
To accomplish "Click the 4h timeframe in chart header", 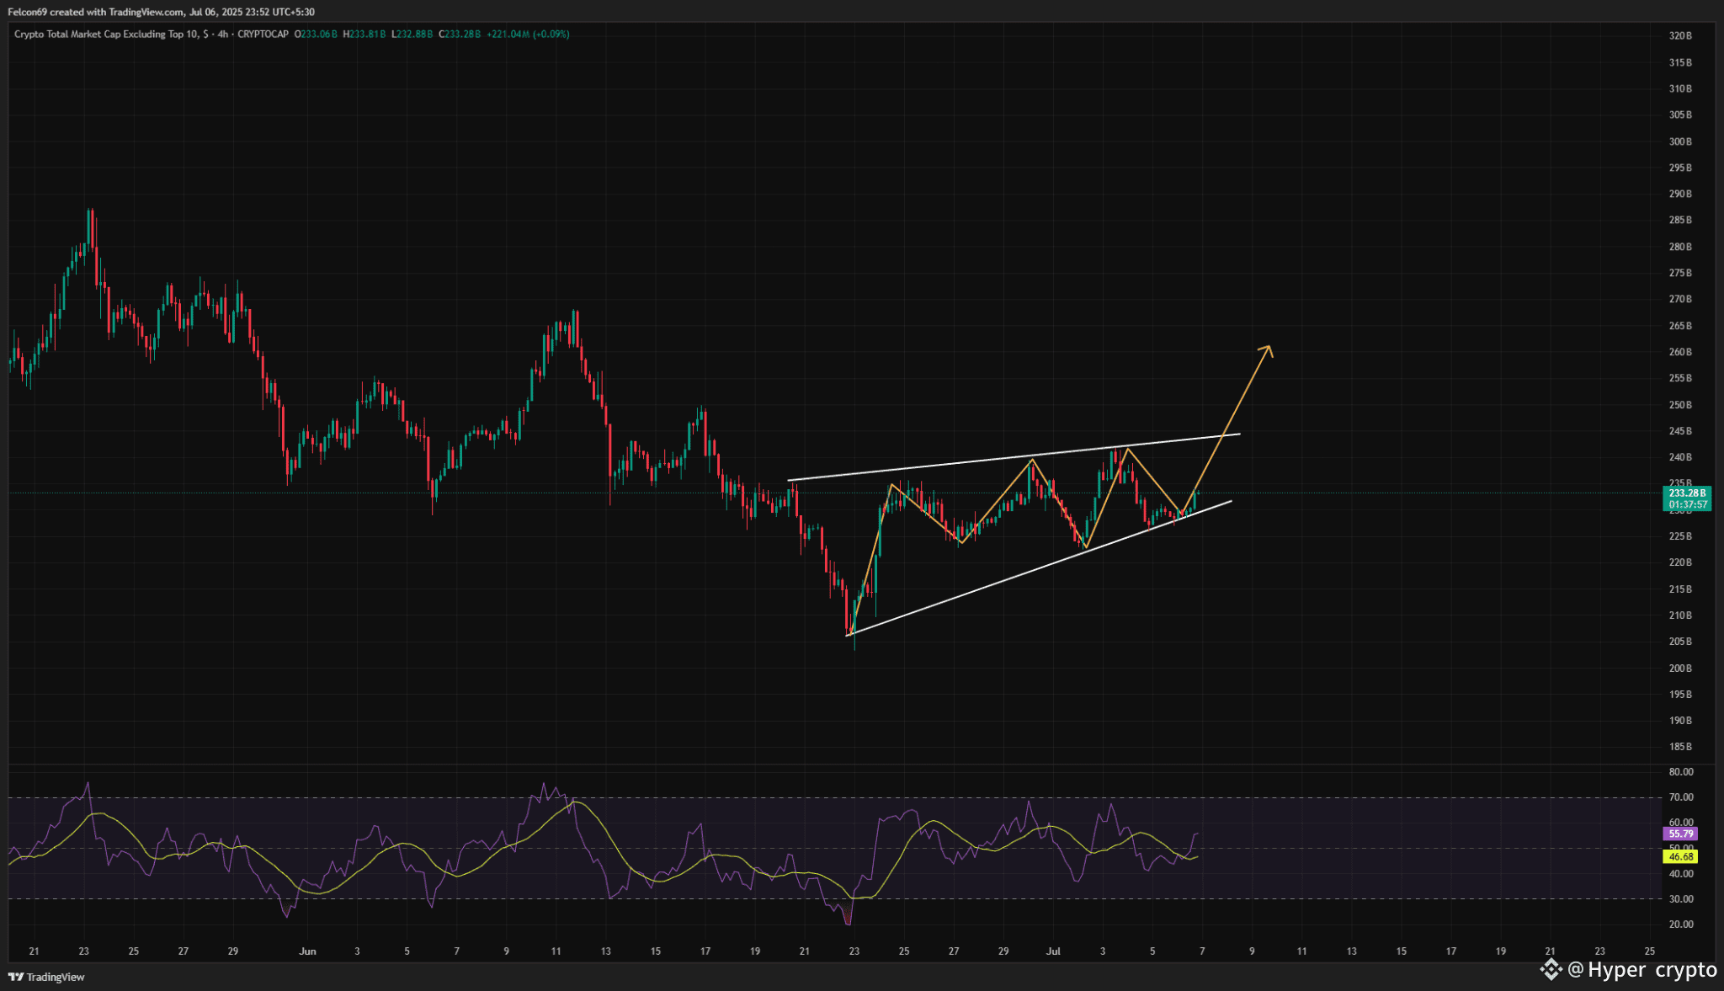I will pyautogui.click(x=222, y=35).
